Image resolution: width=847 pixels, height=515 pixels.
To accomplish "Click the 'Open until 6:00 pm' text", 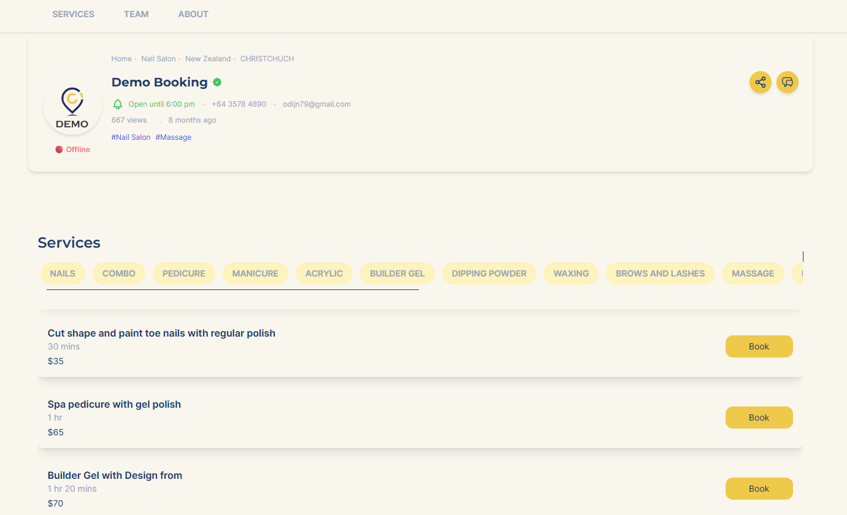I will click(162, 104).
